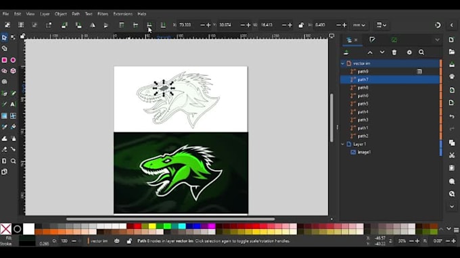Set no paint with X swatch
Viewport: 460px width, 258px height.
(x=5, y=229)
